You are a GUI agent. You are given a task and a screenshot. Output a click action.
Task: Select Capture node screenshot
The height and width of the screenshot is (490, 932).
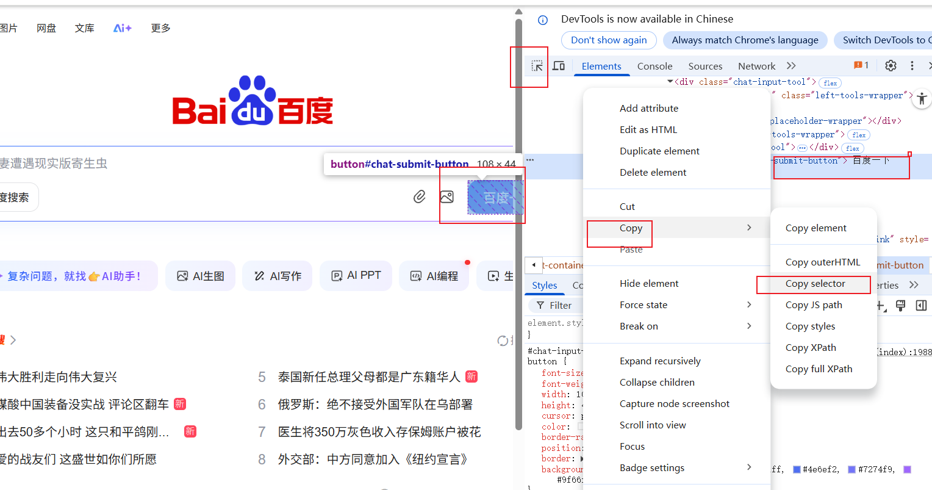pyautogui.click(x=677, y=403)
